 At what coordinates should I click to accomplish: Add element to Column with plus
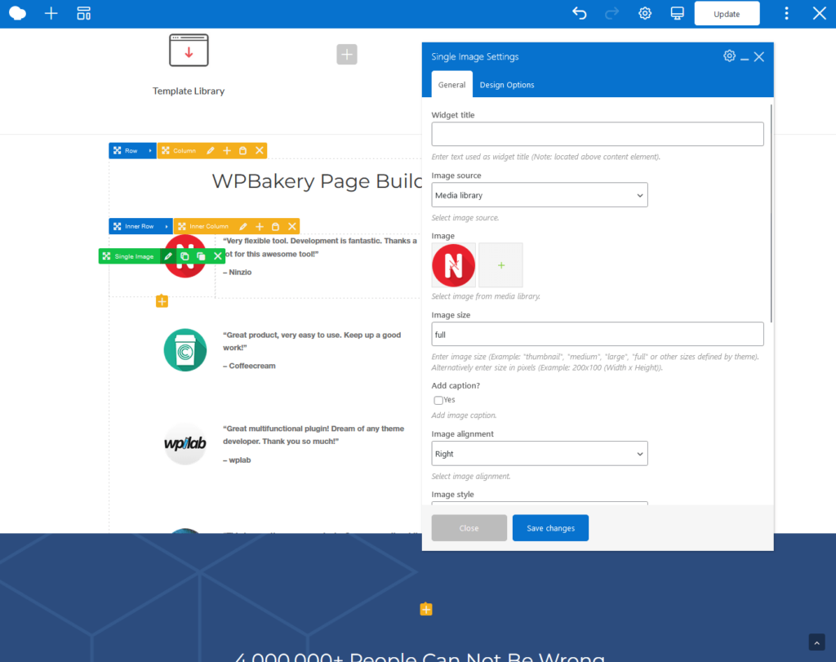click(227, 151)
